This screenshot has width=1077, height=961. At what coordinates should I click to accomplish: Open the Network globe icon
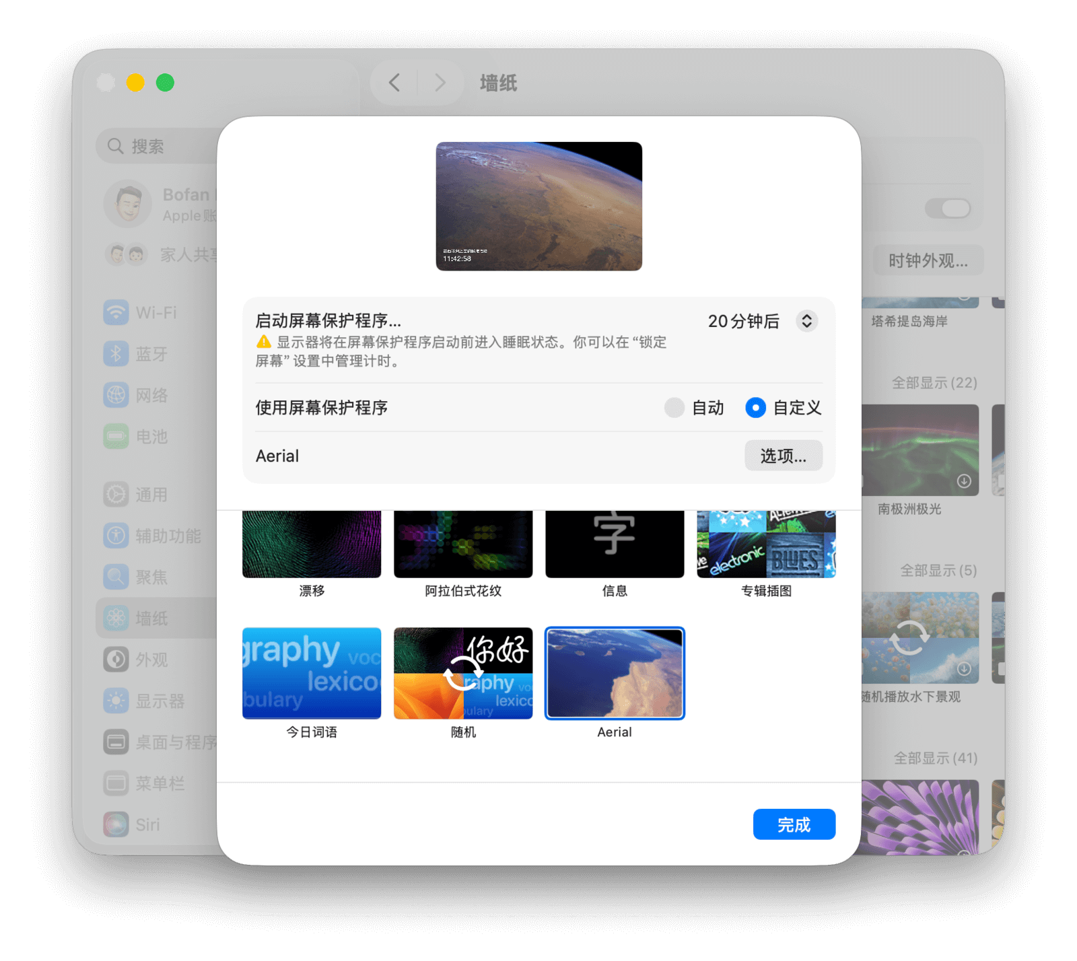(x=116, y=395)
